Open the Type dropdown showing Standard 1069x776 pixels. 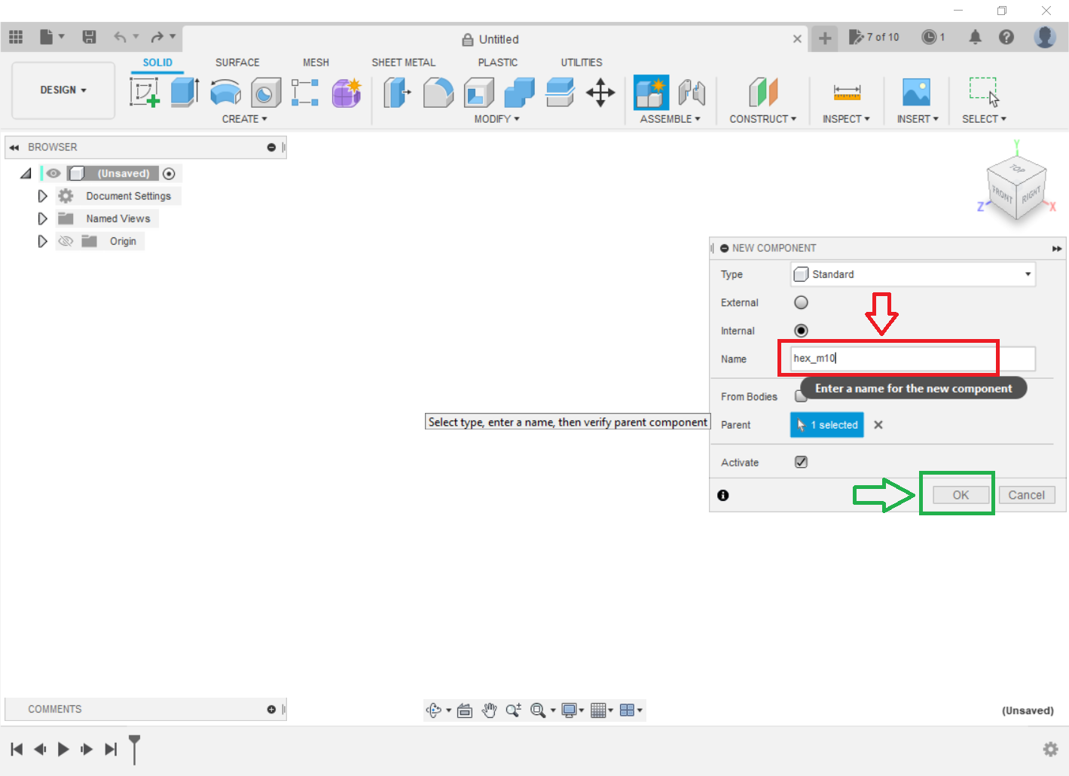pos(912,274)
